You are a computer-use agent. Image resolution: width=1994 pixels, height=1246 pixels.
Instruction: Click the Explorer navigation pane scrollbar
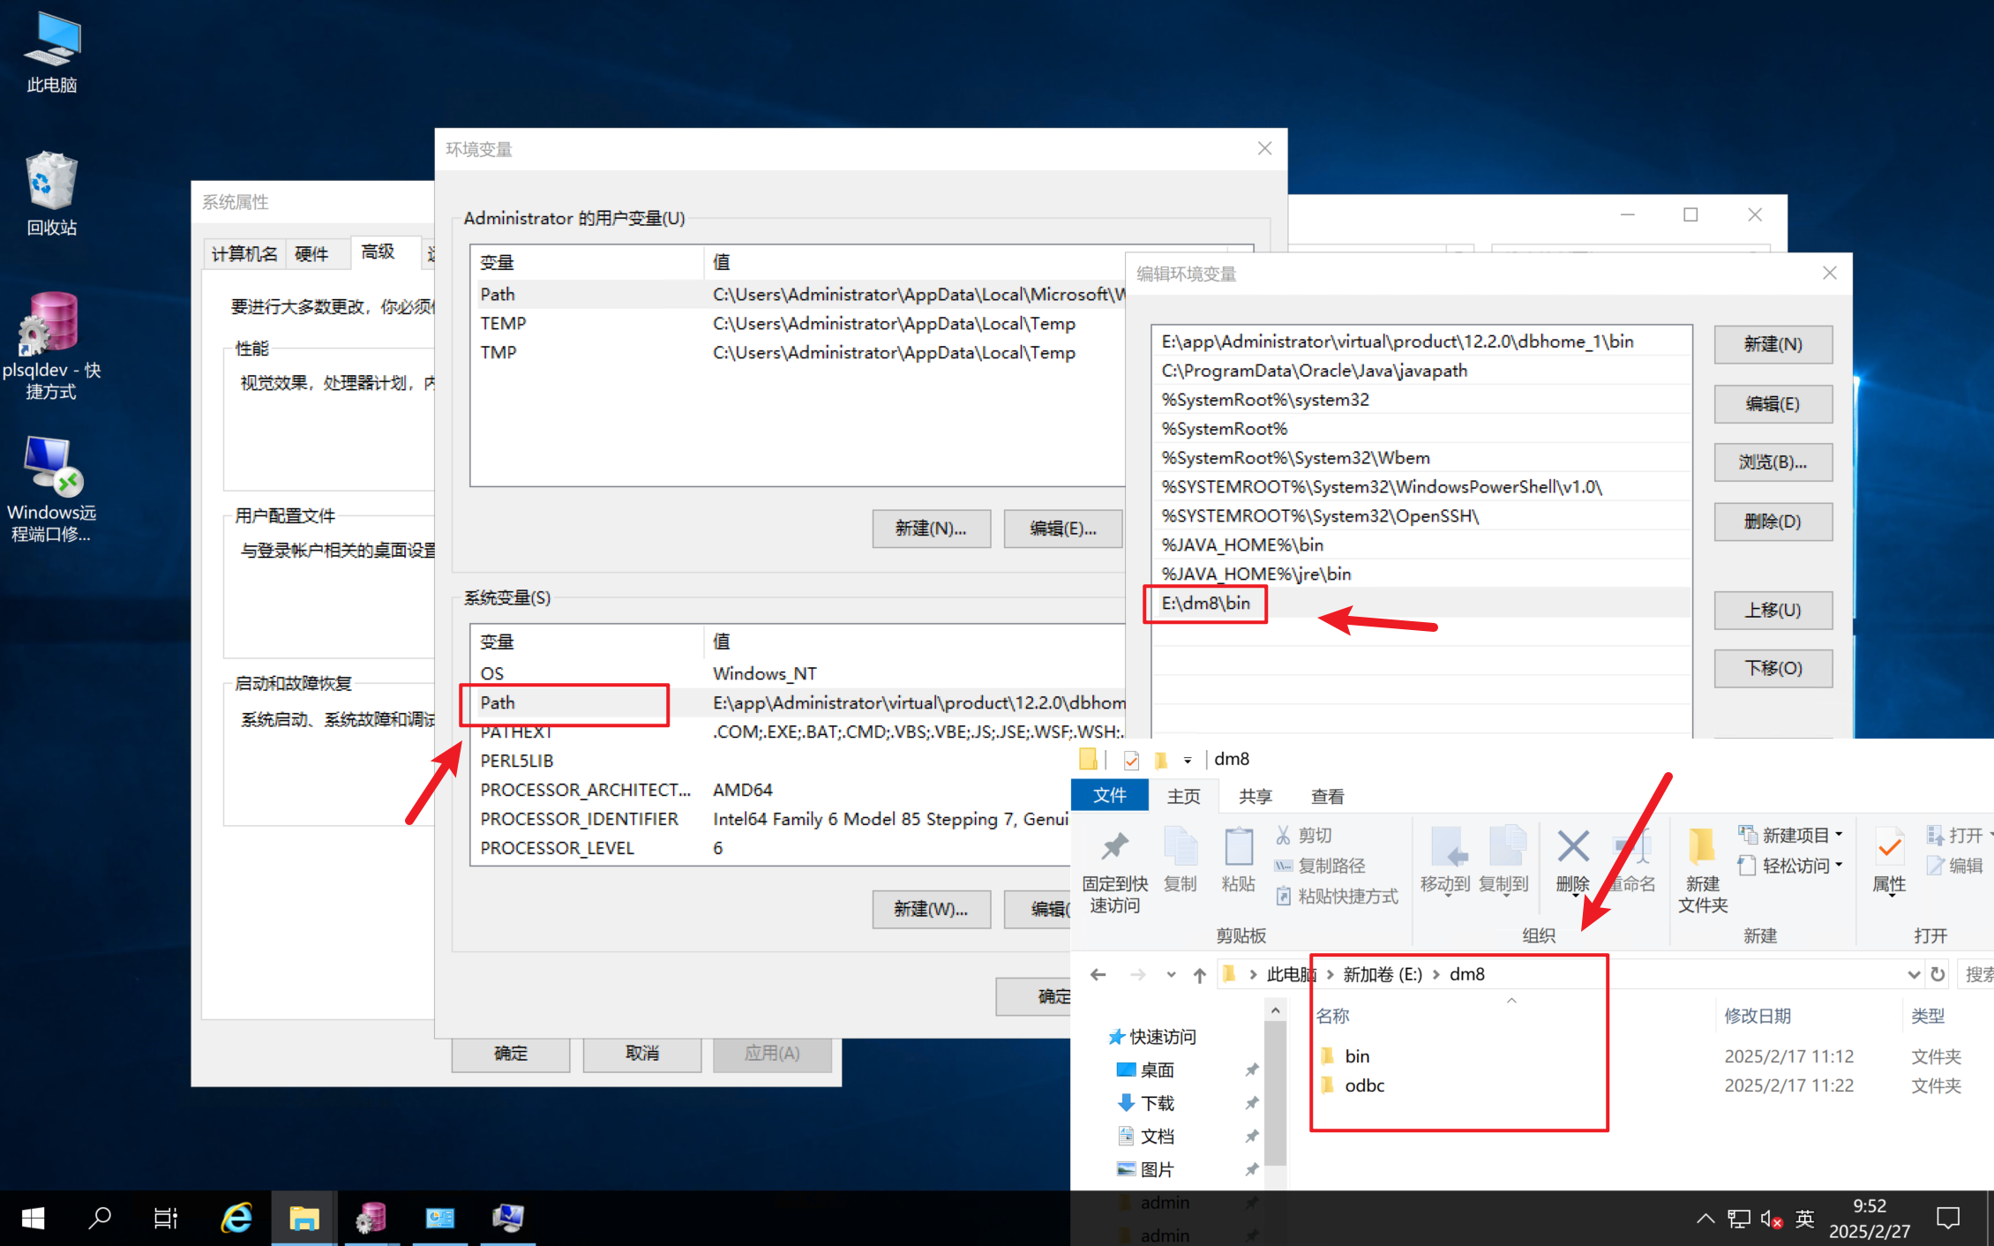1275,1094
